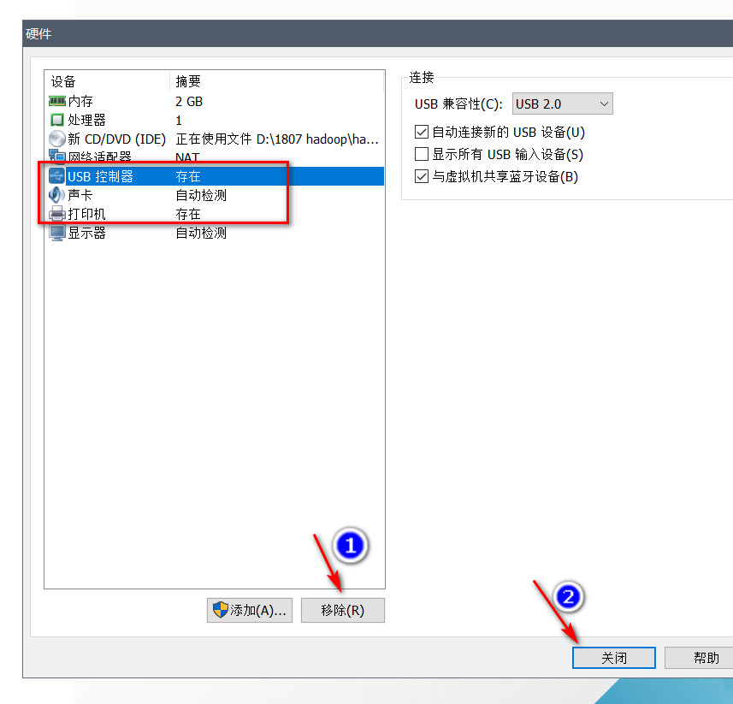The image size is (733, 704).
Task: Click the printer (打印机) icon
Action: (x=57, y=214)
